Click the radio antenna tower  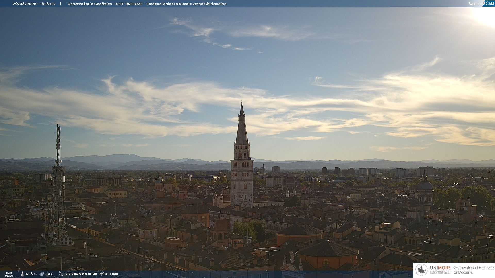pyautogui.click(x=58, y=185)
